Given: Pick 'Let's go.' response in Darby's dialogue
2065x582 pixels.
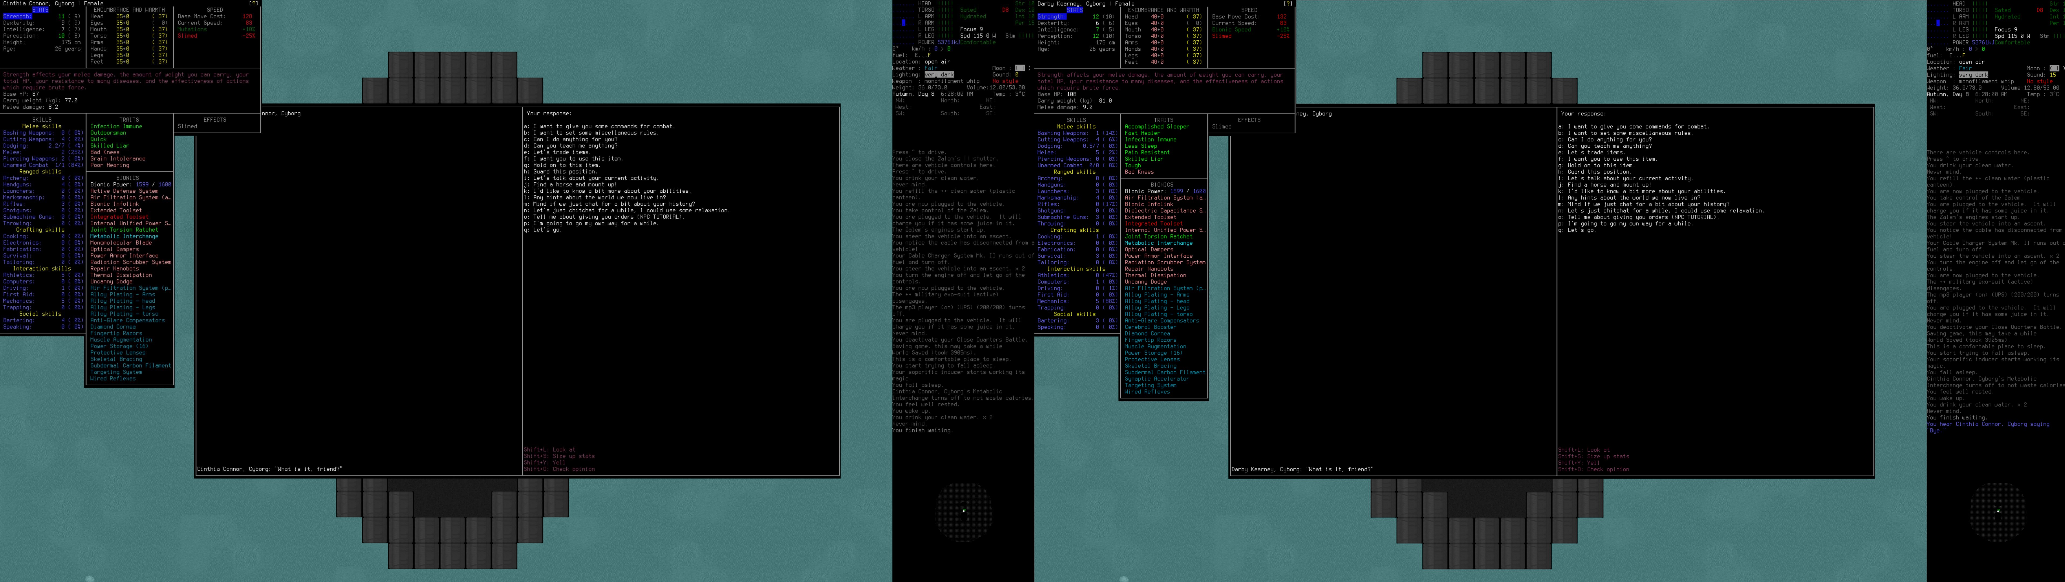Looking at the screenshot, I should (x=1581, y=230).
